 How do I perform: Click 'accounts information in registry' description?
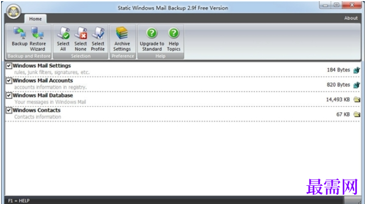click(50, 87)
